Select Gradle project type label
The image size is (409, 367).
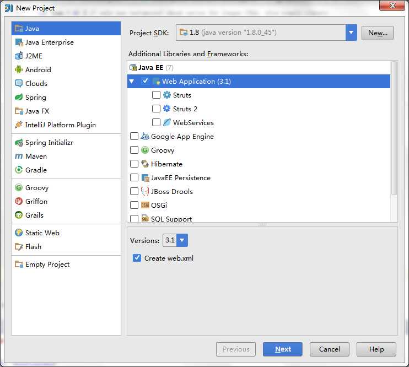pos(36,170)
